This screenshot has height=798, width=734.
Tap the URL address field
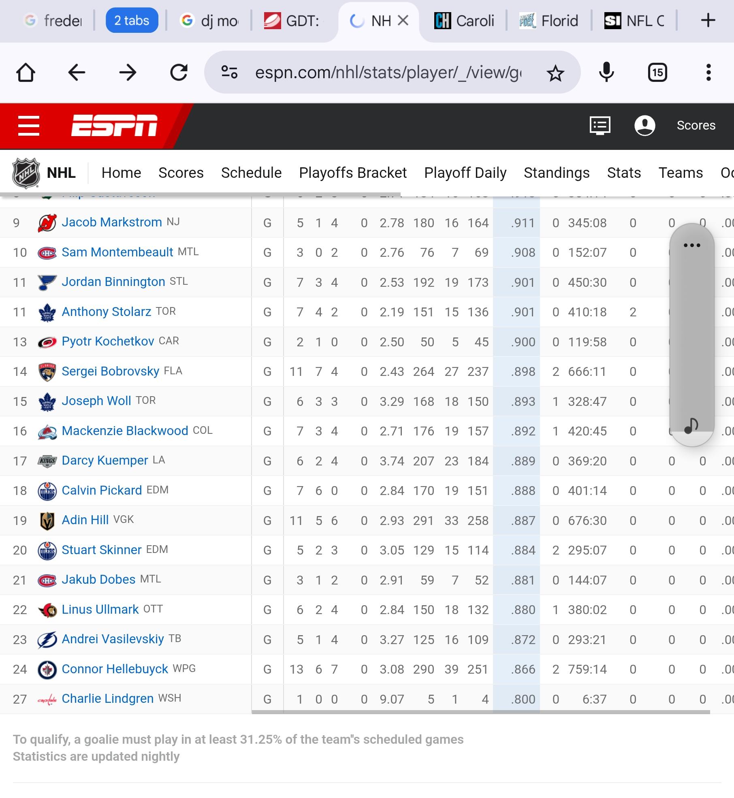[x=388, y=73]
